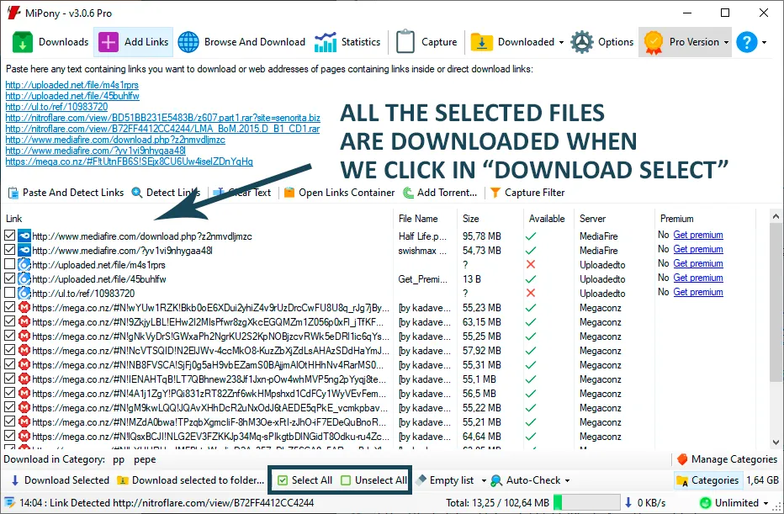Image resolution: width=784 pixels, height=514 pixels.
Task: Click the download speed arrow icon
Action: pyautogui.click(x=628, y=502)
